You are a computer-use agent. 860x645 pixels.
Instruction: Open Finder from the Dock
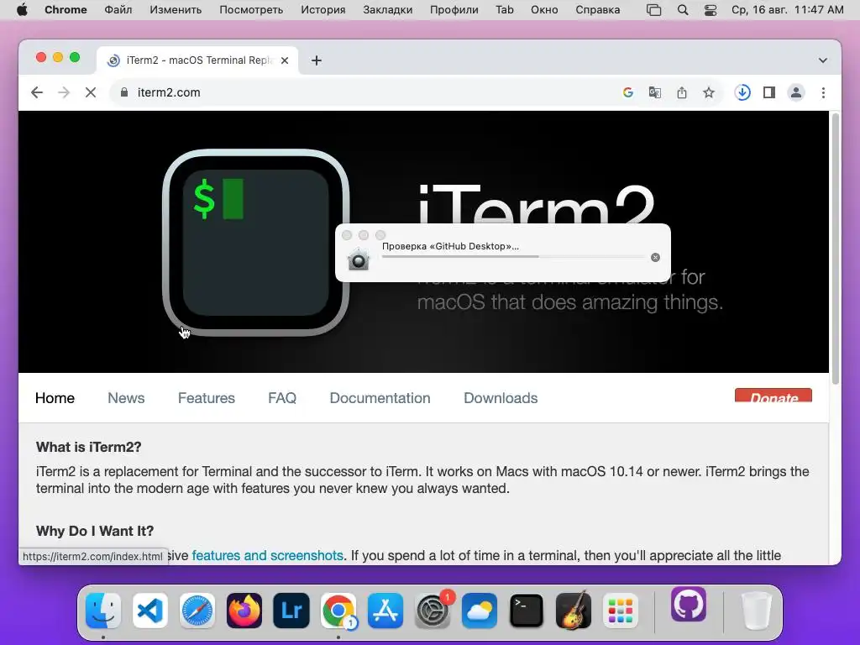103,611
